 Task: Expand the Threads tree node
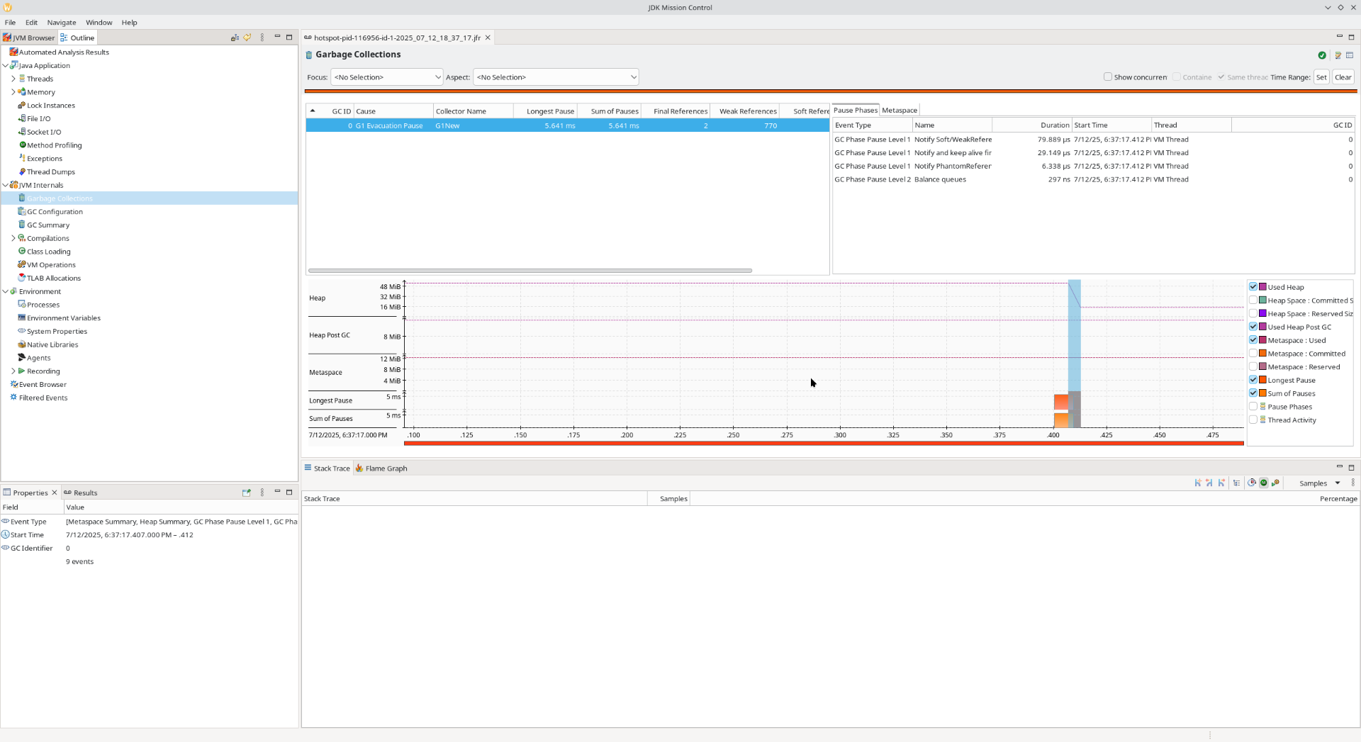[13, 79]
